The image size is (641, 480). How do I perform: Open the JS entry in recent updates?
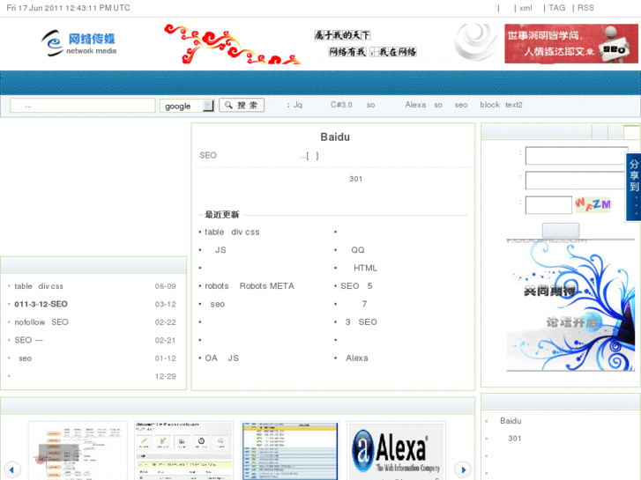tap(220, 250)
